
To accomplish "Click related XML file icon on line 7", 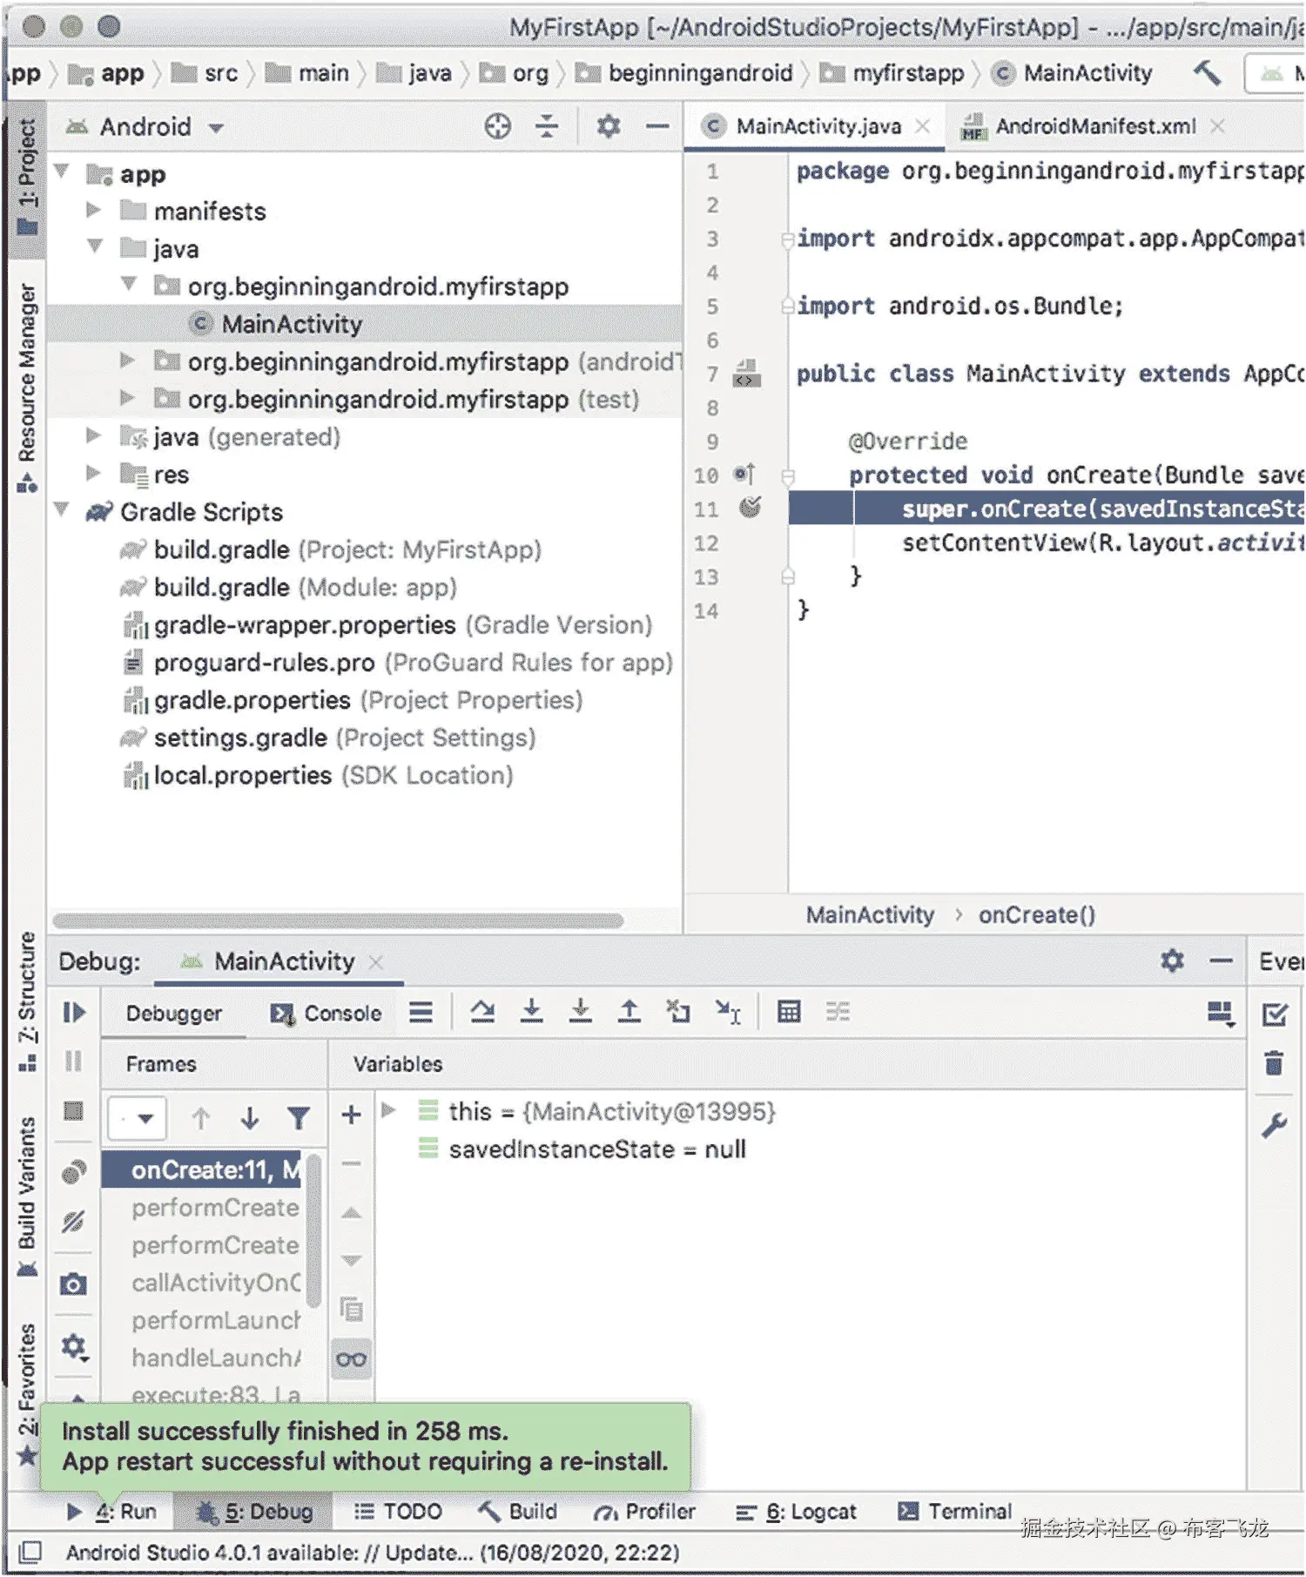I will pos(747,373).
